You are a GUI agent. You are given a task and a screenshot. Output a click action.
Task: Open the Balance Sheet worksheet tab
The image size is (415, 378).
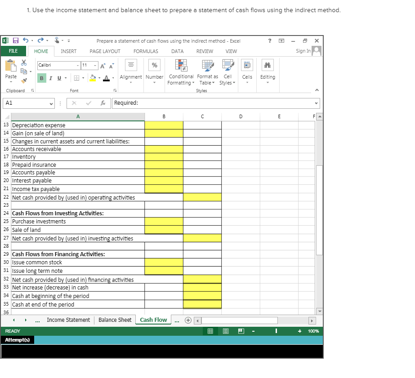click(115, 320)
